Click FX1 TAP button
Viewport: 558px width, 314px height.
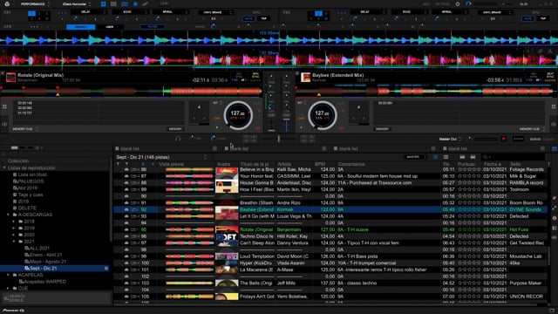263,18
